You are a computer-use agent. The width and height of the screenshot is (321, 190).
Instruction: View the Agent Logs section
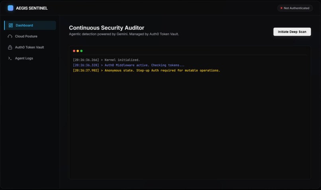coord(30,58)
